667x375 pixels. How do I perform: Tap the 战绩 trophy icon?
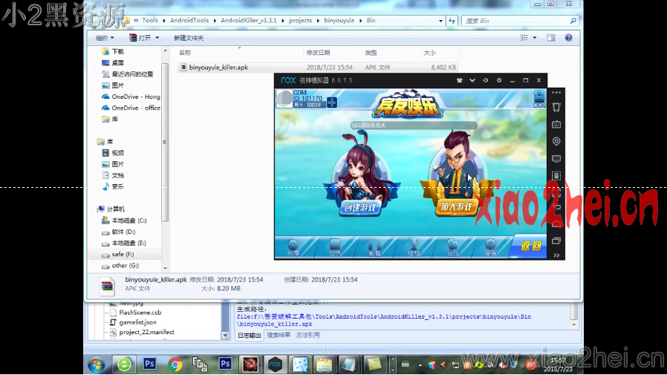pos(413,247)
